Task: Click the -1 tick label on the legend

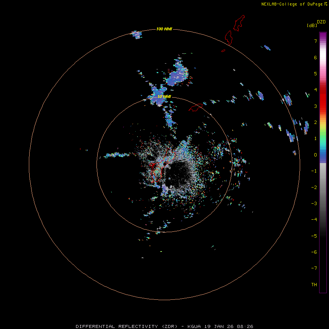Action: pyautogui.click(x=314, y=171)
